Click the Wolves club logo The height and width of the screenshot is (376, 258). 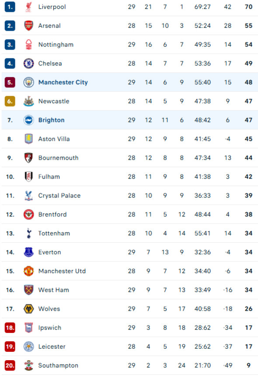coord(28,309)
